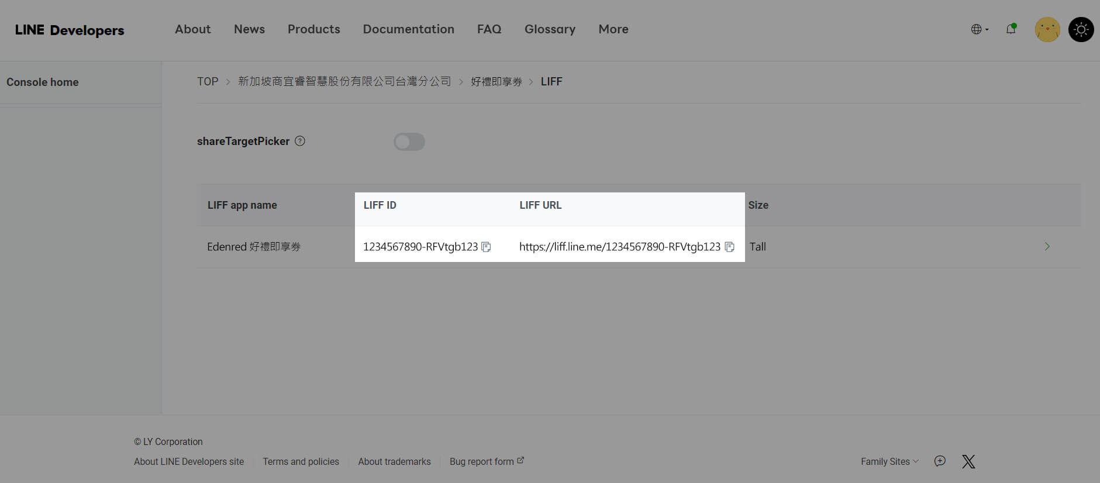The height and width of the screenshot is (483, 1100).
Task: Click the Size column header
Action: pyautogui.click(x=758, y=205)
